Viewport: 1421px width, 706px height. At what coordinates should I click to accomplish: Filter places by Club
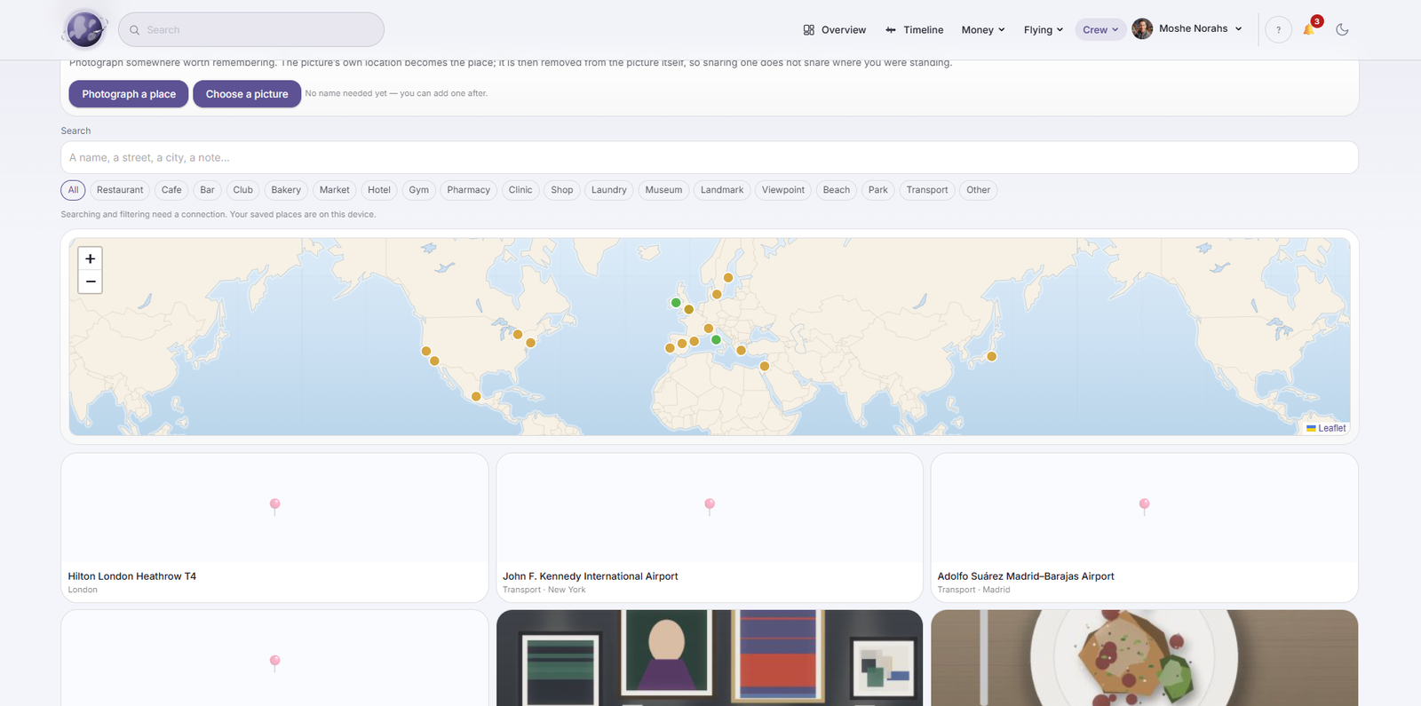point(243,190)
